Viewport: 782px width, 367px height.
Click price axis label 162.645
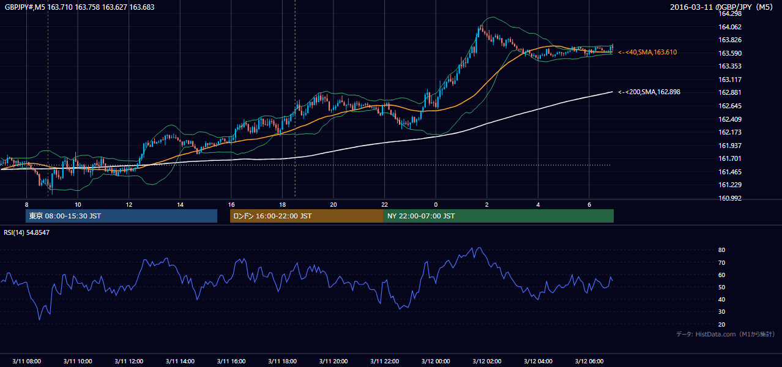(x=730, y=106)
